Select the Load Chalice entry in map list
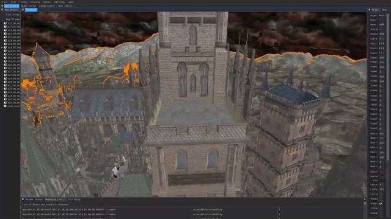Screen dimensions: 391x219 13,106
